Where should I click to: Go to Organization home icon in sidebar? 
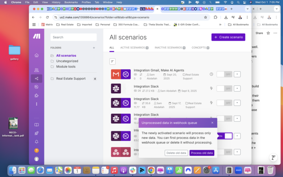tap(37, 55)
